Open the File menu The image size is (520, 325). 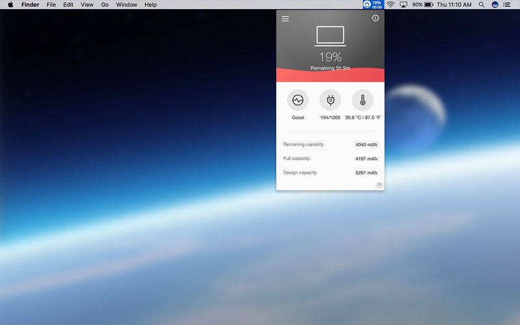51,5
